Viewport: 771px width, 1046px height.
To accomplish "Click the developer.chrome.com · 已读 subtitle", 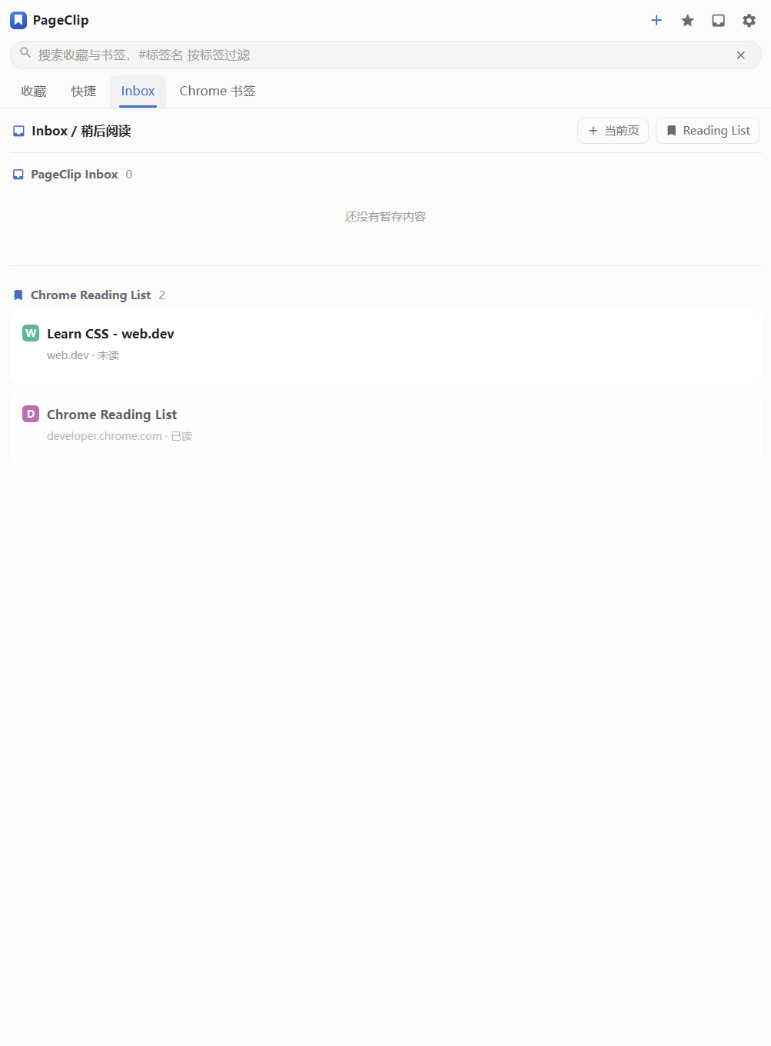I will tap(119, 436).
